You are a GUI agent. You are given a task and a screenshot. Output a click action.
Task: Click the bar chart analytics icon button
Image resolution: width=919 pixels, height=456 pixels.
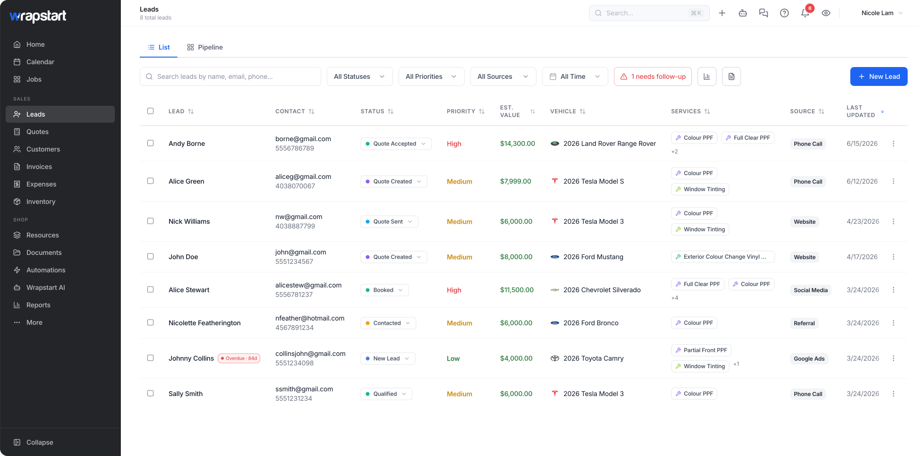click(x=707, y=76)
